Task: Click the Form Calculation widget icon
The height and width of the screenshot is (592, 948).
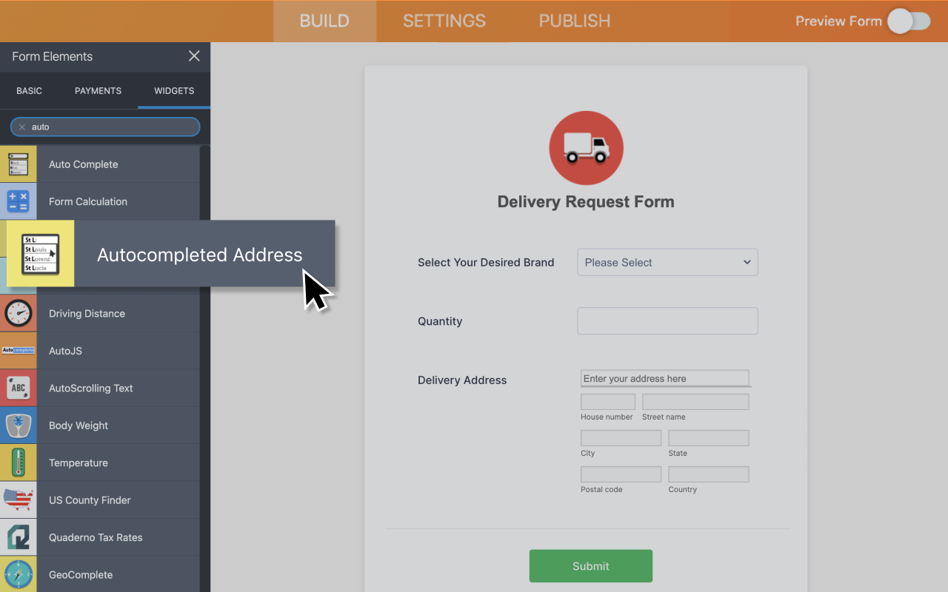Action: click(x=18, y=201)
